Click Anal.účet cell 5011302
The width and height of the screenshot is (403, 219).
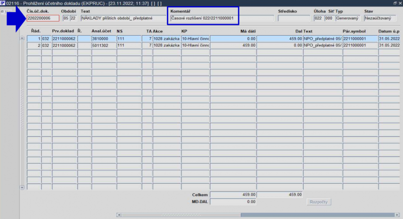[x=104, y=45]
